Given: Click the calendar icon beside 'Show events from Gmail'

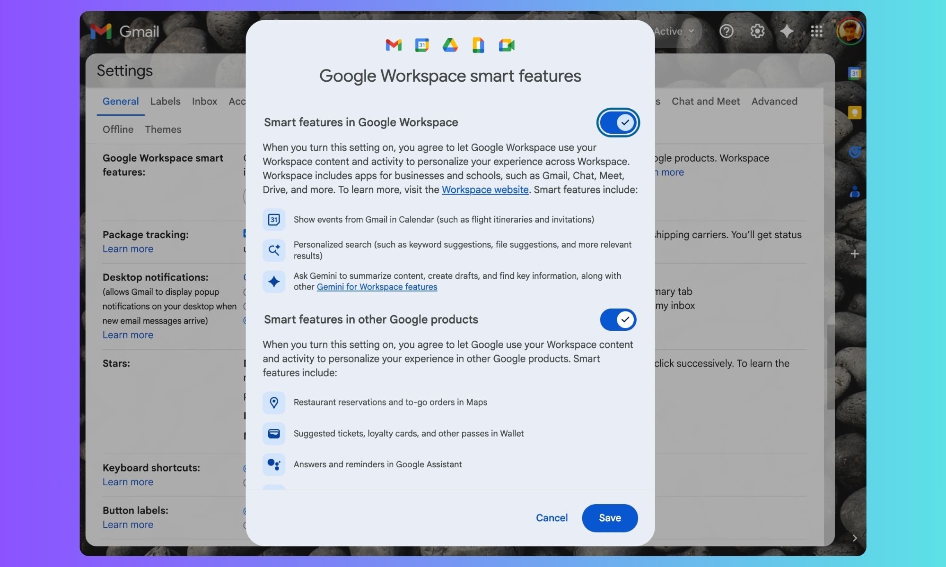Looking at the screenshot, I should point(274,220).
